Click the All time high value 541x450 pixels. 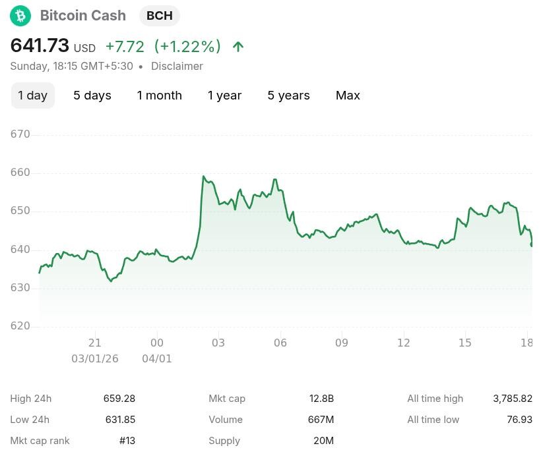click(x=513, y=399)
